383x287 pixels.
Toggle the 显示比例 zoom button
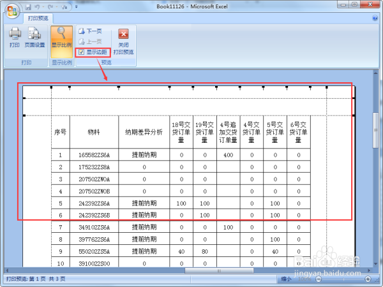click(61, 41)
